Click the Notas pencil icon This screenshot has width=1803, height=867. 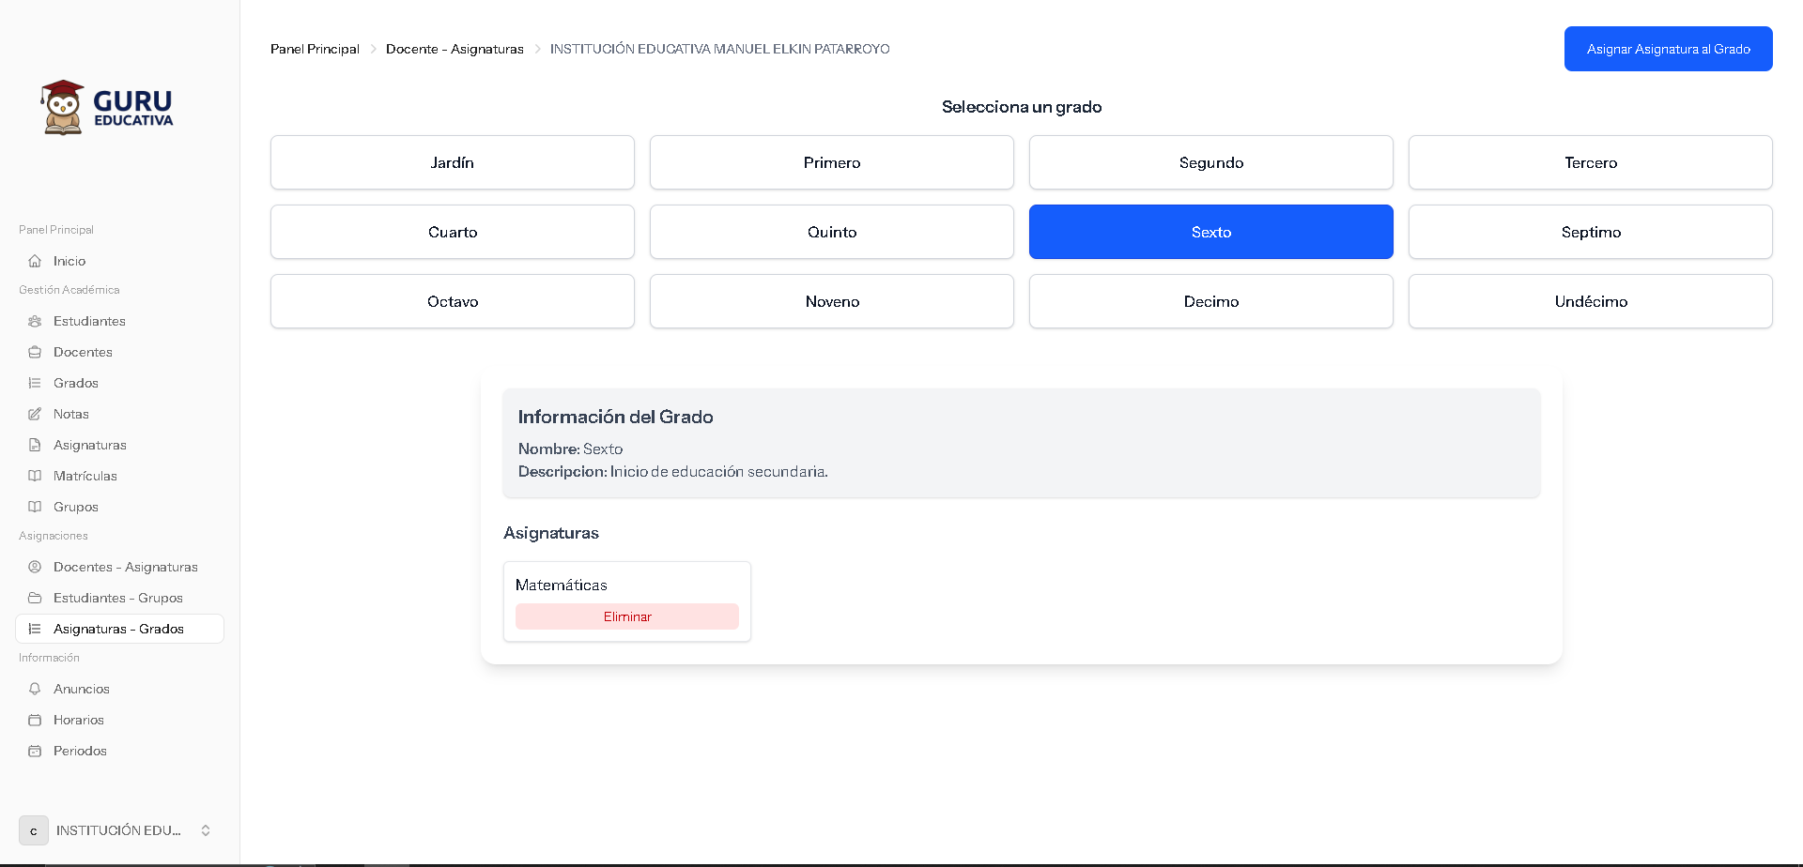pos(35,414)
